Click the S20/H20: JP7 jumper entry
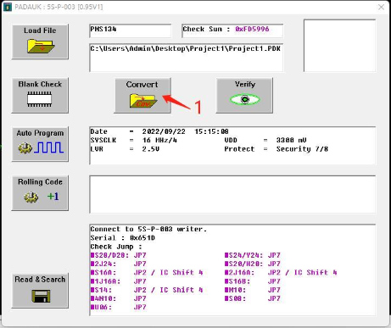 click(x=253, y=264)
